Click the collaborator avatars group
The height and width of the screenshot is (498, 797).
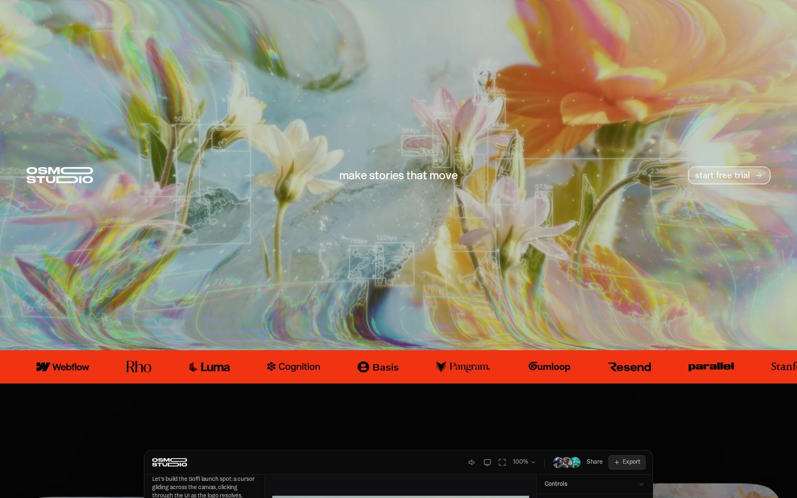point(567,462)
